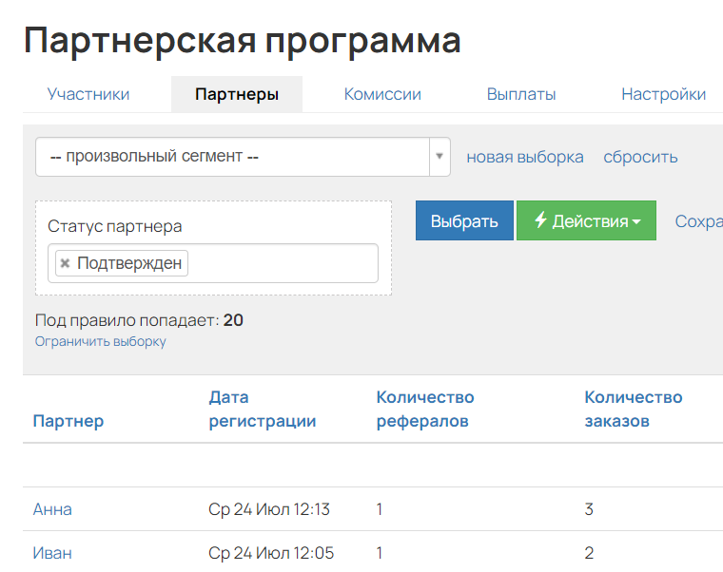Viewport: 723px width, 572px height.
Task: Click Анна's referral count 1
Action: (x=379, y=509)
